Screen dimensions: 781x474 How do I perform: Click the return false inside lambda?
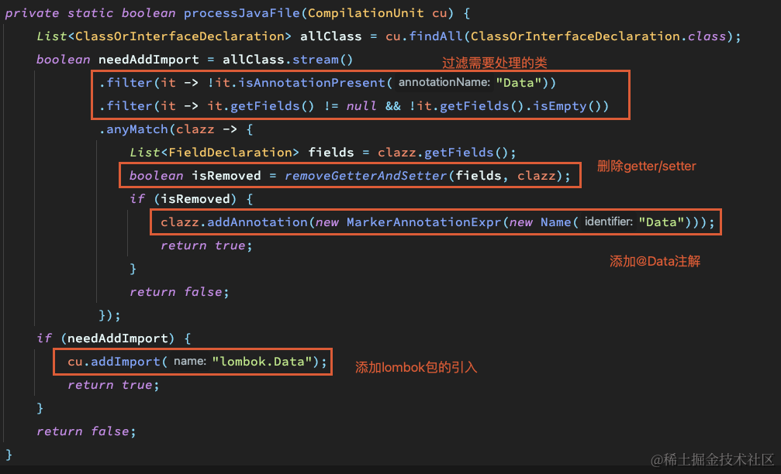179,291
